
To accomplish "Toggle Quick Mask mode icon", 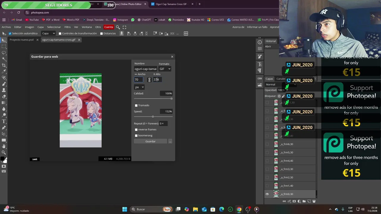I will [4, 166].
